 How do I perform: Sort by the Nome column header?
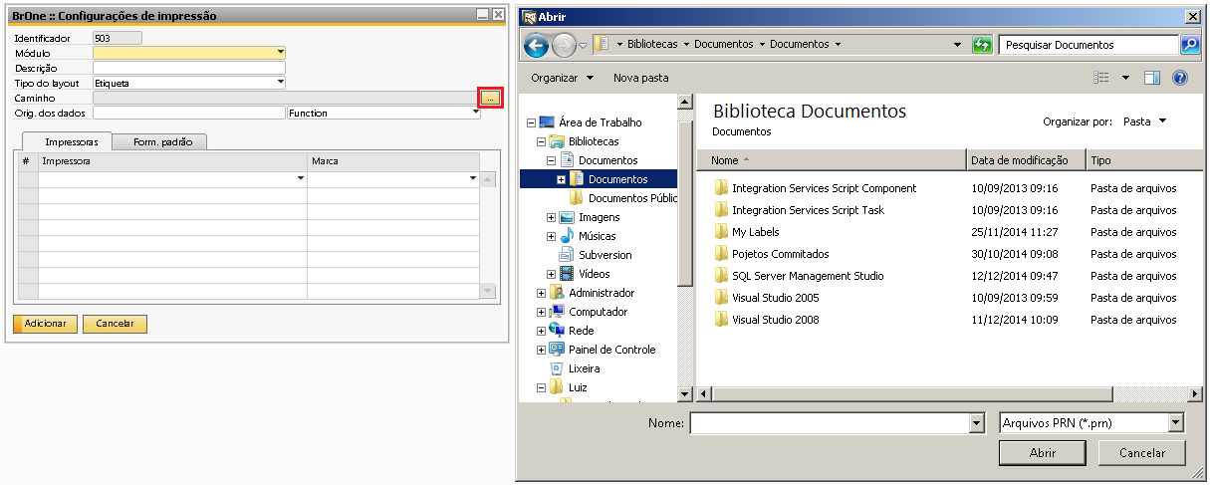coord(832,159)
